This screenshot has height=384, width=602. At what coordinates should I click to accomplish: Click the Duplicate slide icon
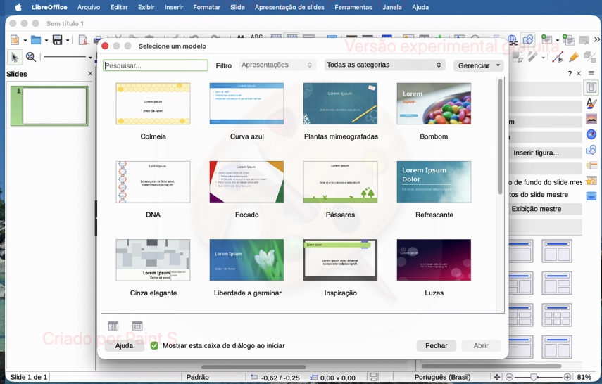pyautogui.click(x=567, y=39)
